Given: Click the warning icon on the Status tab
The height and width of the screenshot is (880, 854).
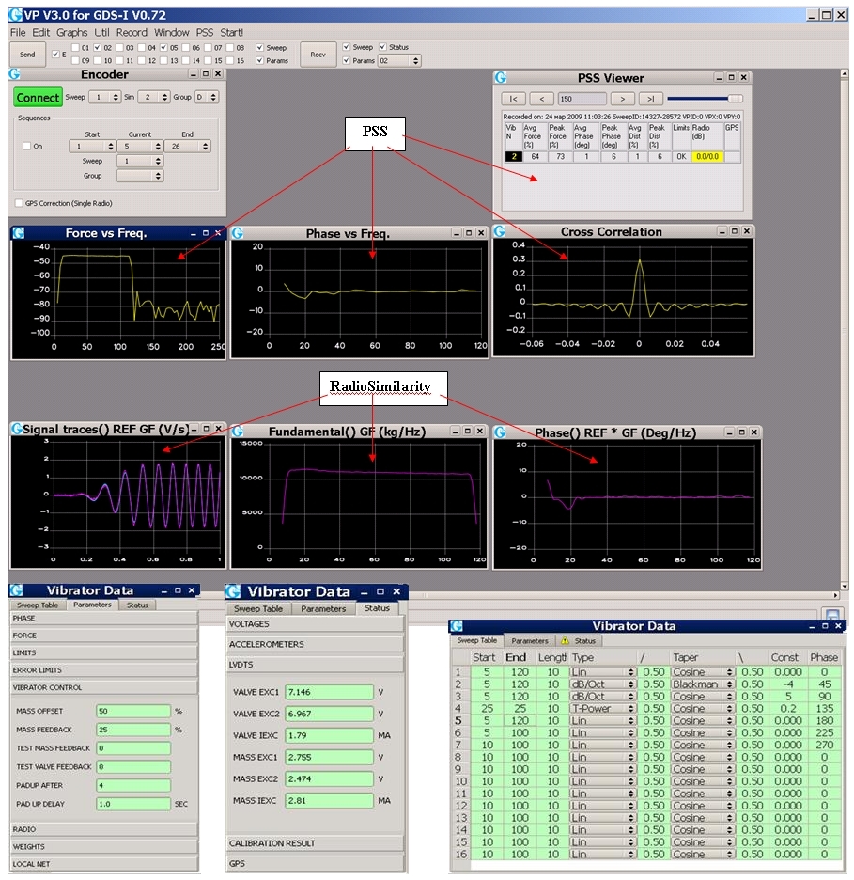Looking at the screenshot, I should tap(565, 640).
